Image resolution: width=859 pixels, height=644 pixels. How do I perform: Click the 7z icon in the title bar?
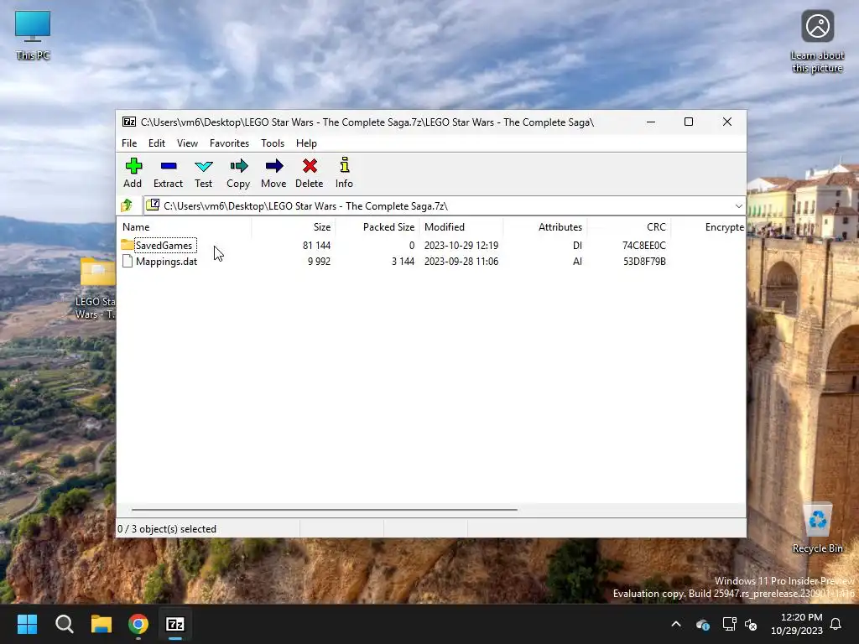pyautogui.click(x=129, y=122)
